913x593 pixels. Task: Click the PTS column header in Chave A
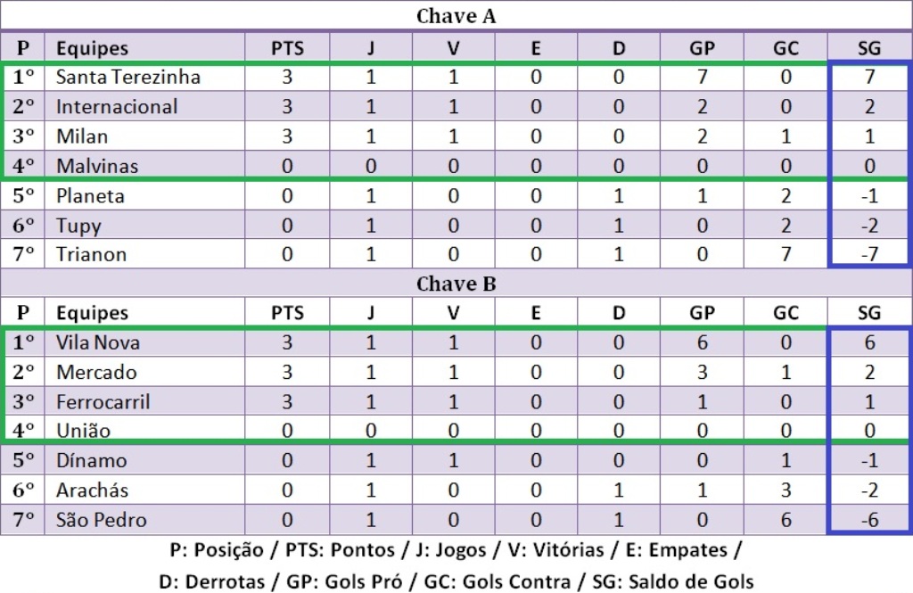287,48
